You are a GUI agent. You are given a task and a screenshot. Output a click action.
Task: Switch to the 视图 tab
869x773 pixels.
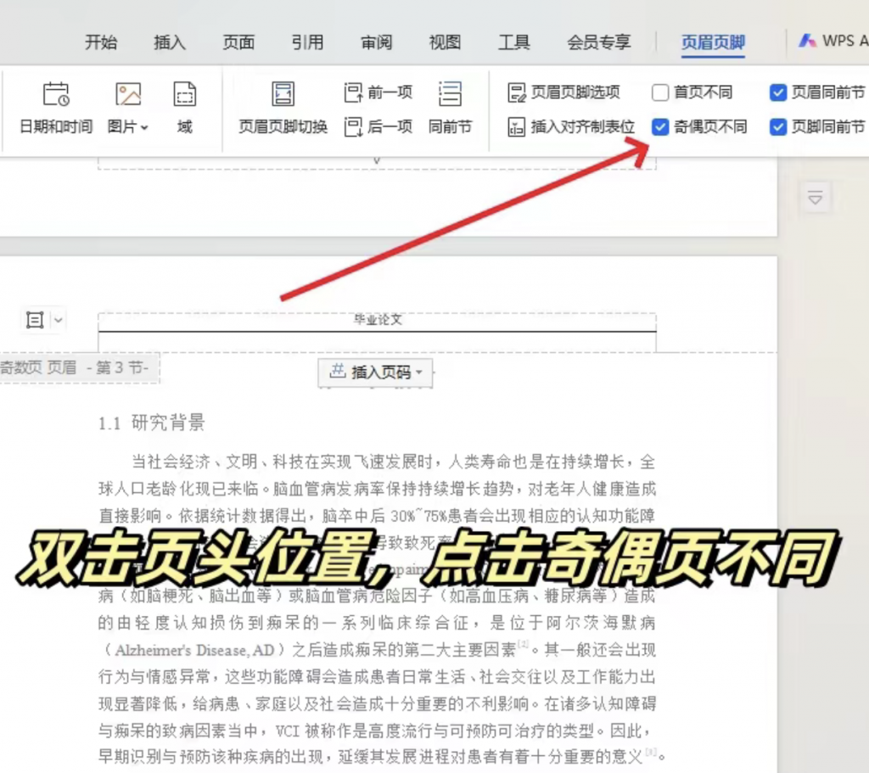click(445, 42)
